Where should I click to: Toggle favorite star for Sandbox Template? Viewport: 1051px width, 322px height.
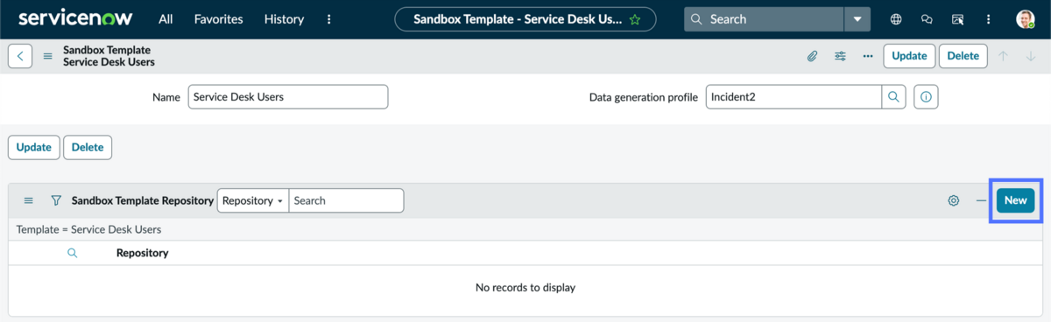pos(635,19)
